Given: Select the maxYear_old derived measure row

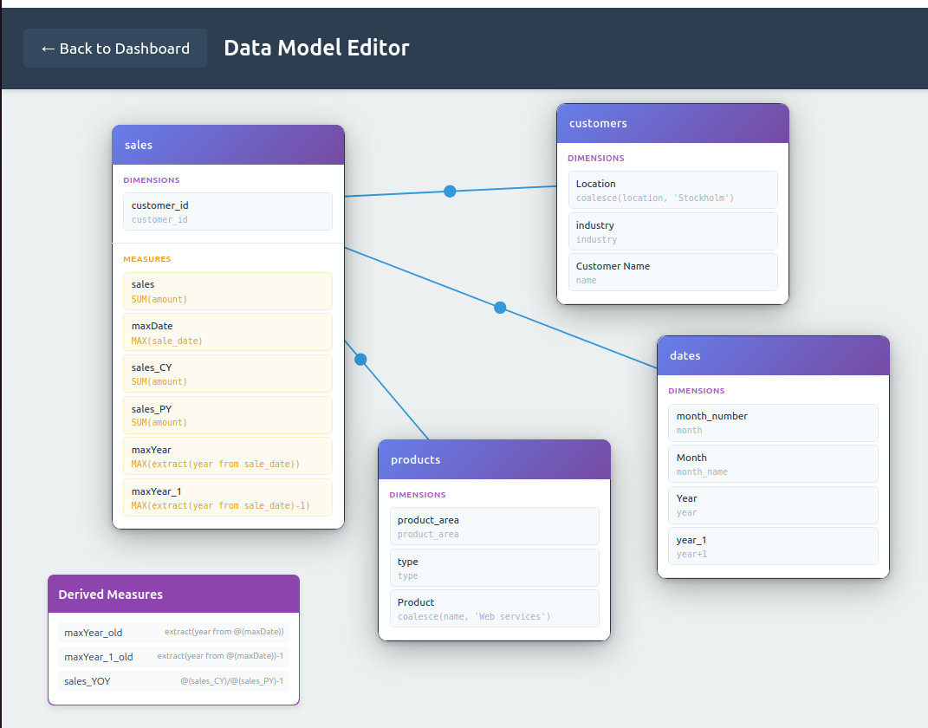Looking at the screenshot, I should 173,633.
